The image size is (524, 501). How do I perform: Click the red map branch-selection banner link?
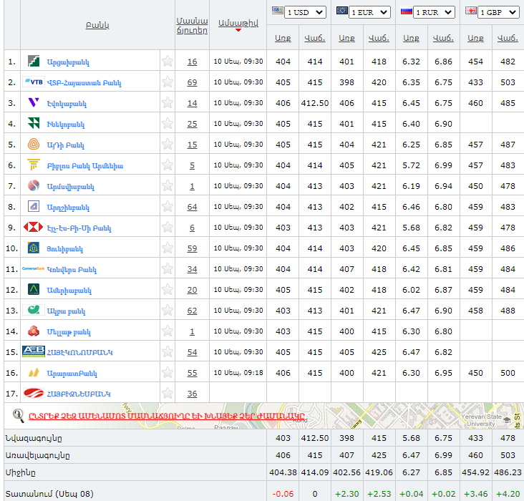click(x=167, y=416)
